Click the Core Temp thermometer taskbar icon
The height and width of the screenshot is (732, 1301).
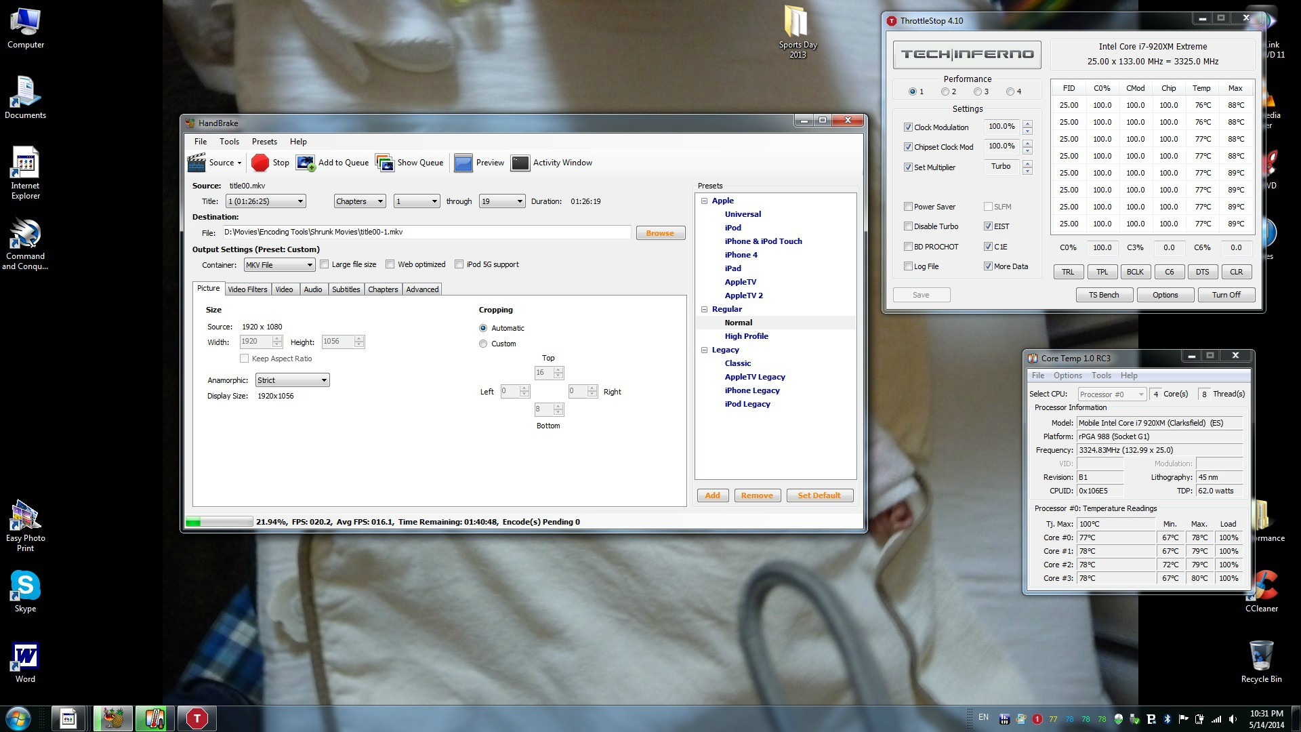154,718
